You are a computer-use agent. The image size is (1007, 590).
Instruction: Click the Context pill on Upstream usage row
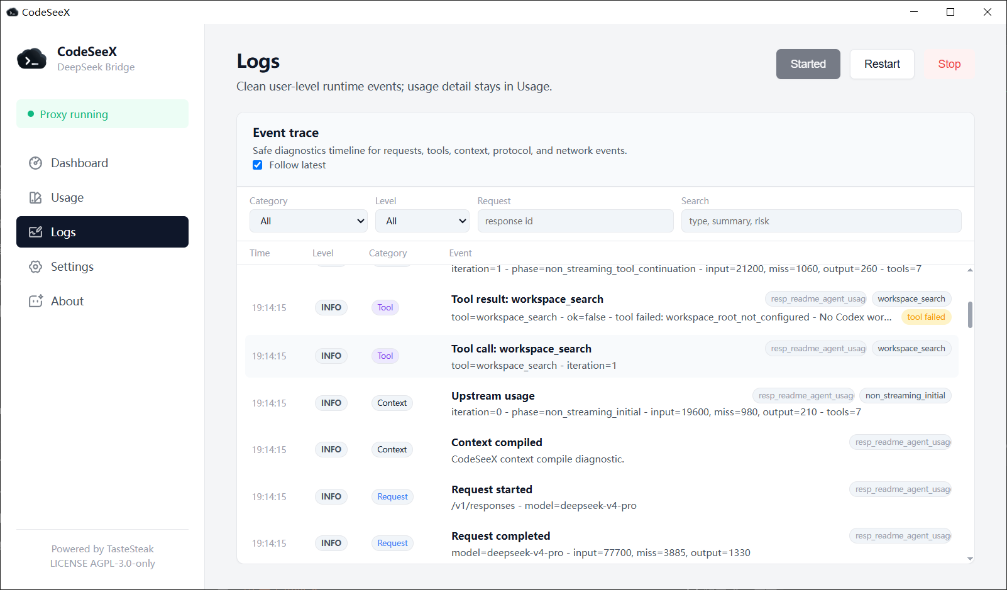[392, 403]
